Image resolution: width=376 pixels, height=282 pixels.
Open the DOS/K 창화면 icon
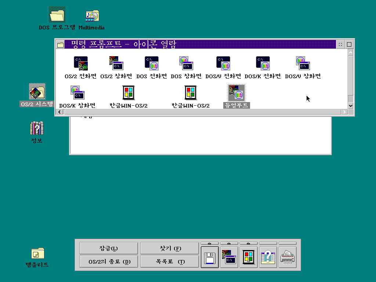[77, 93]
